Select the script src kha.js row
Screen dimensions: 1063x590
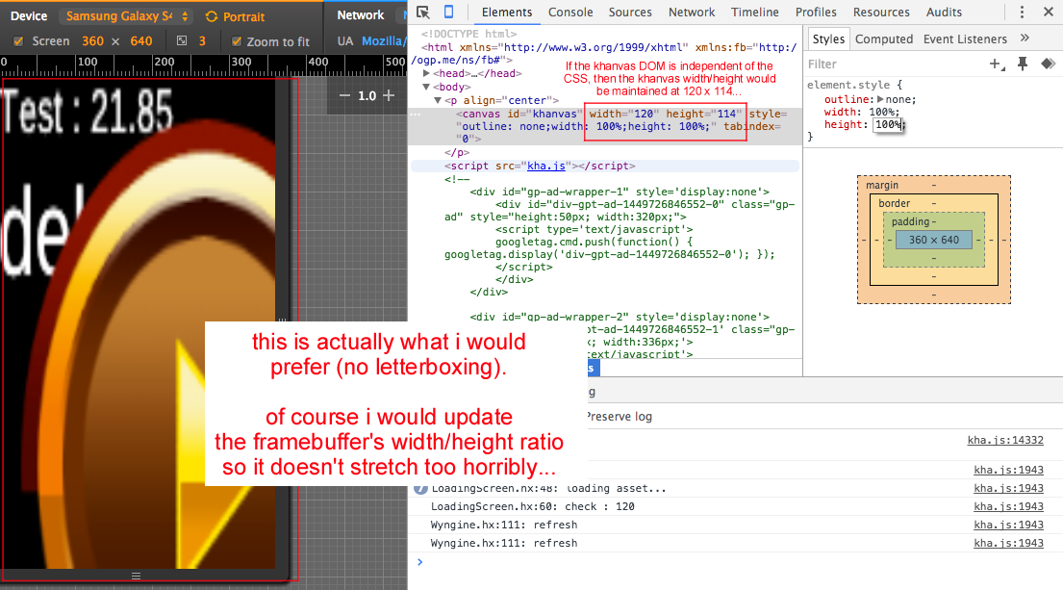click(604, 166)
